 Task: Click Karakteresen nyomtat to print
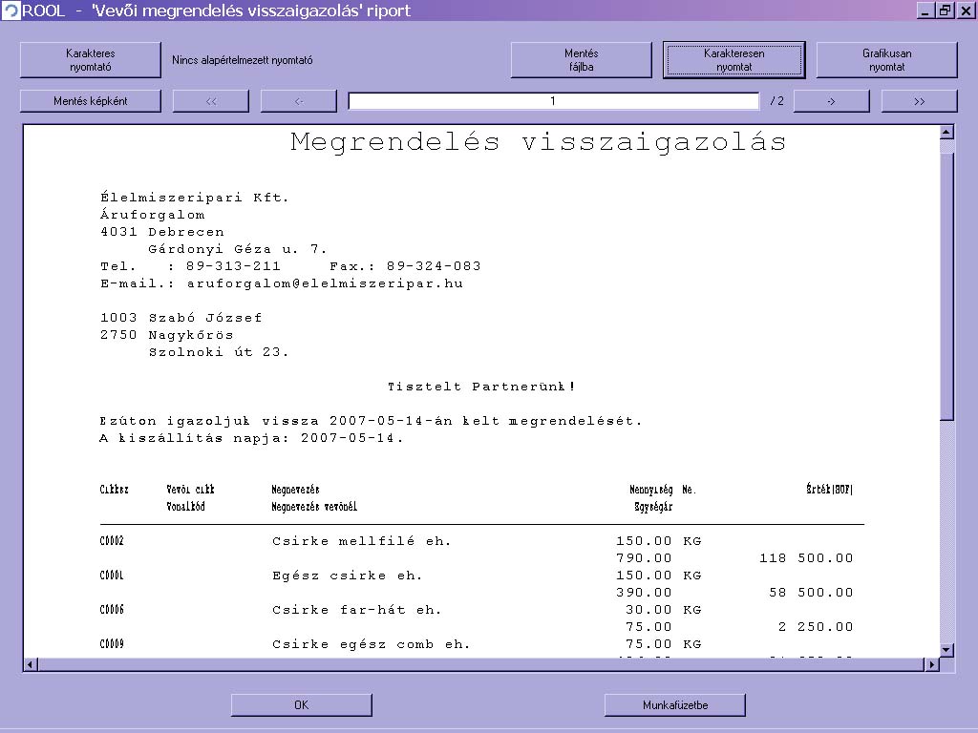tap(734, 60)
